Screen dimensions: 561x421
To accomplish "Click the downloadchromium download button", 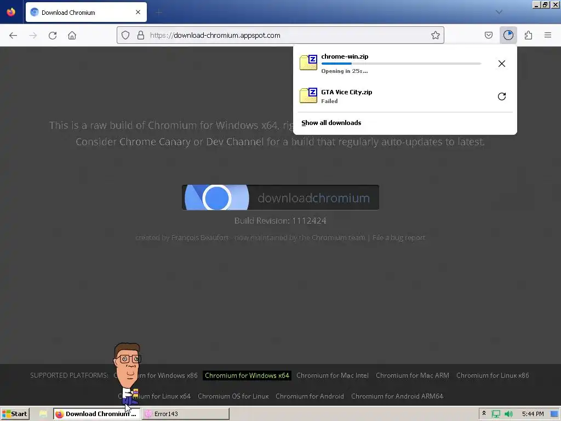I will [x=280, y=197].
